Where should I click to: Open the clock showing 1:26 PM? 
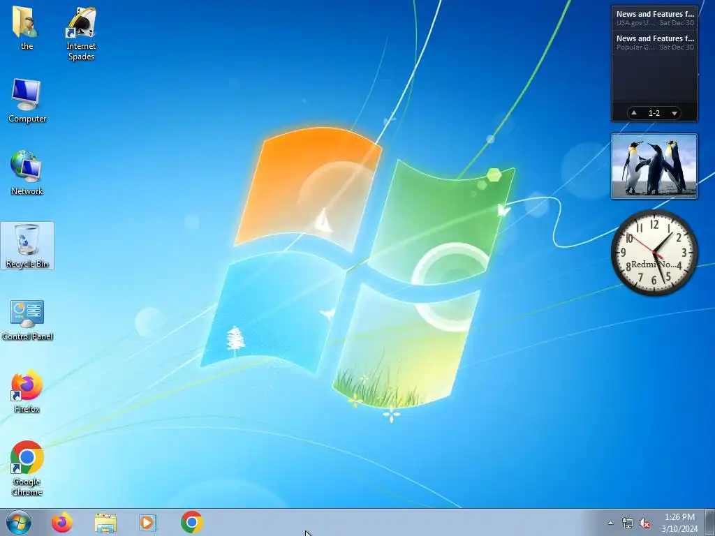pyautogui.click(x=679, y=522)
